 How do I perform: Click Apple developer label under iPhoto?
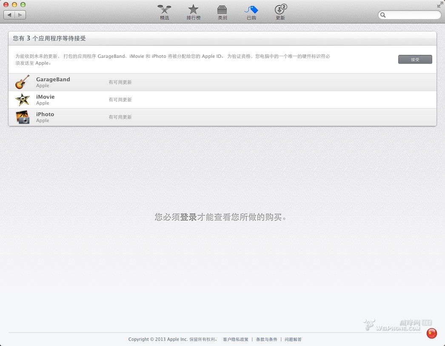43,120
